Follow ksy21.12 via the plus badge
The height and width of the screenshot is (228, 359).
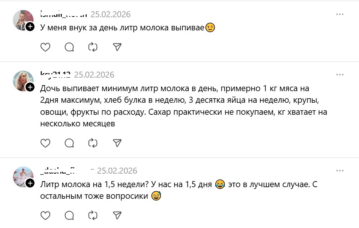pyautogui.click(x=30, y=88)
